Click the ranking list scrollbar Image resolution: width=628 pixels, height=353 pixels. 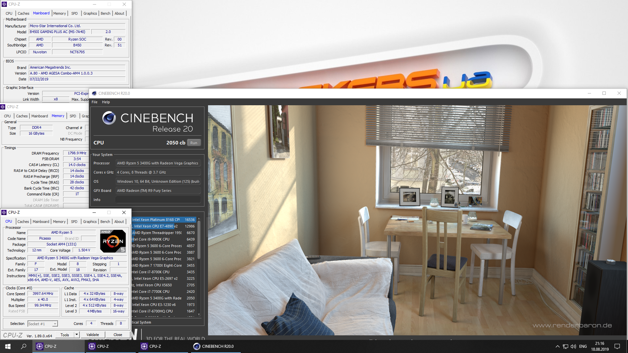pos(199,240)
